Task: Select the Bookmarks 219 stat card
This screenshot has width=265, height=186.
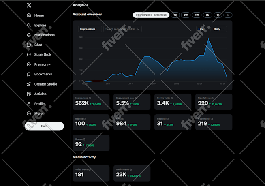Action: tap(214, 122)
